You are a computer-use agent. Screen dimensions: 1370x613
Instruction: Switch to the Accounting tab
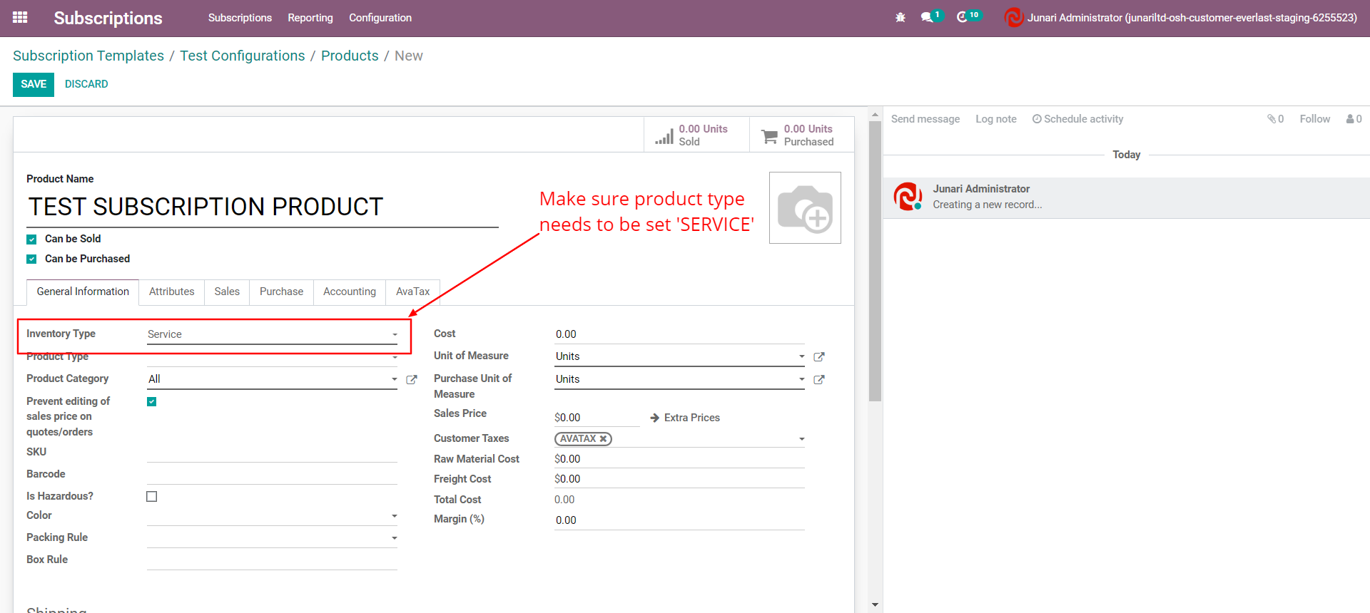coord(349,292)
